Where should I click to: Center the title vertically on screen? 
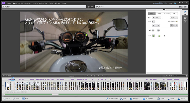[x=153, y=30]
